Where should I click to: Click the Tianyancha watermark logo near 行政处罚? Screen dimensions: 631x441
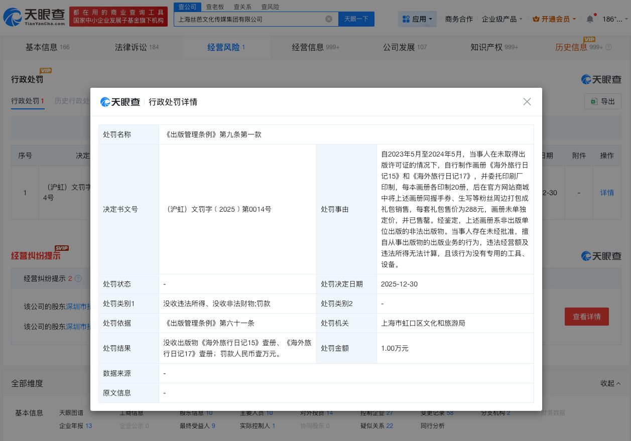point(601,79)
